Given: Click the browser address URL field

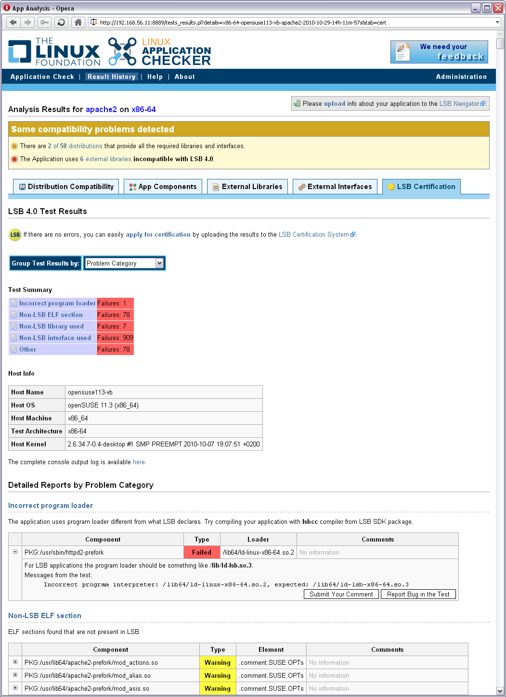Looking at the screenshot, I should tap(295, 22).
